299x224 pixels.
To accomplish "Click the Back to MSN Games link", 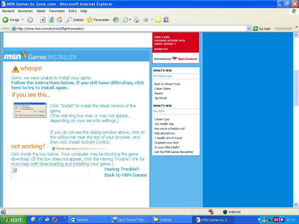I will click(125, 175).
